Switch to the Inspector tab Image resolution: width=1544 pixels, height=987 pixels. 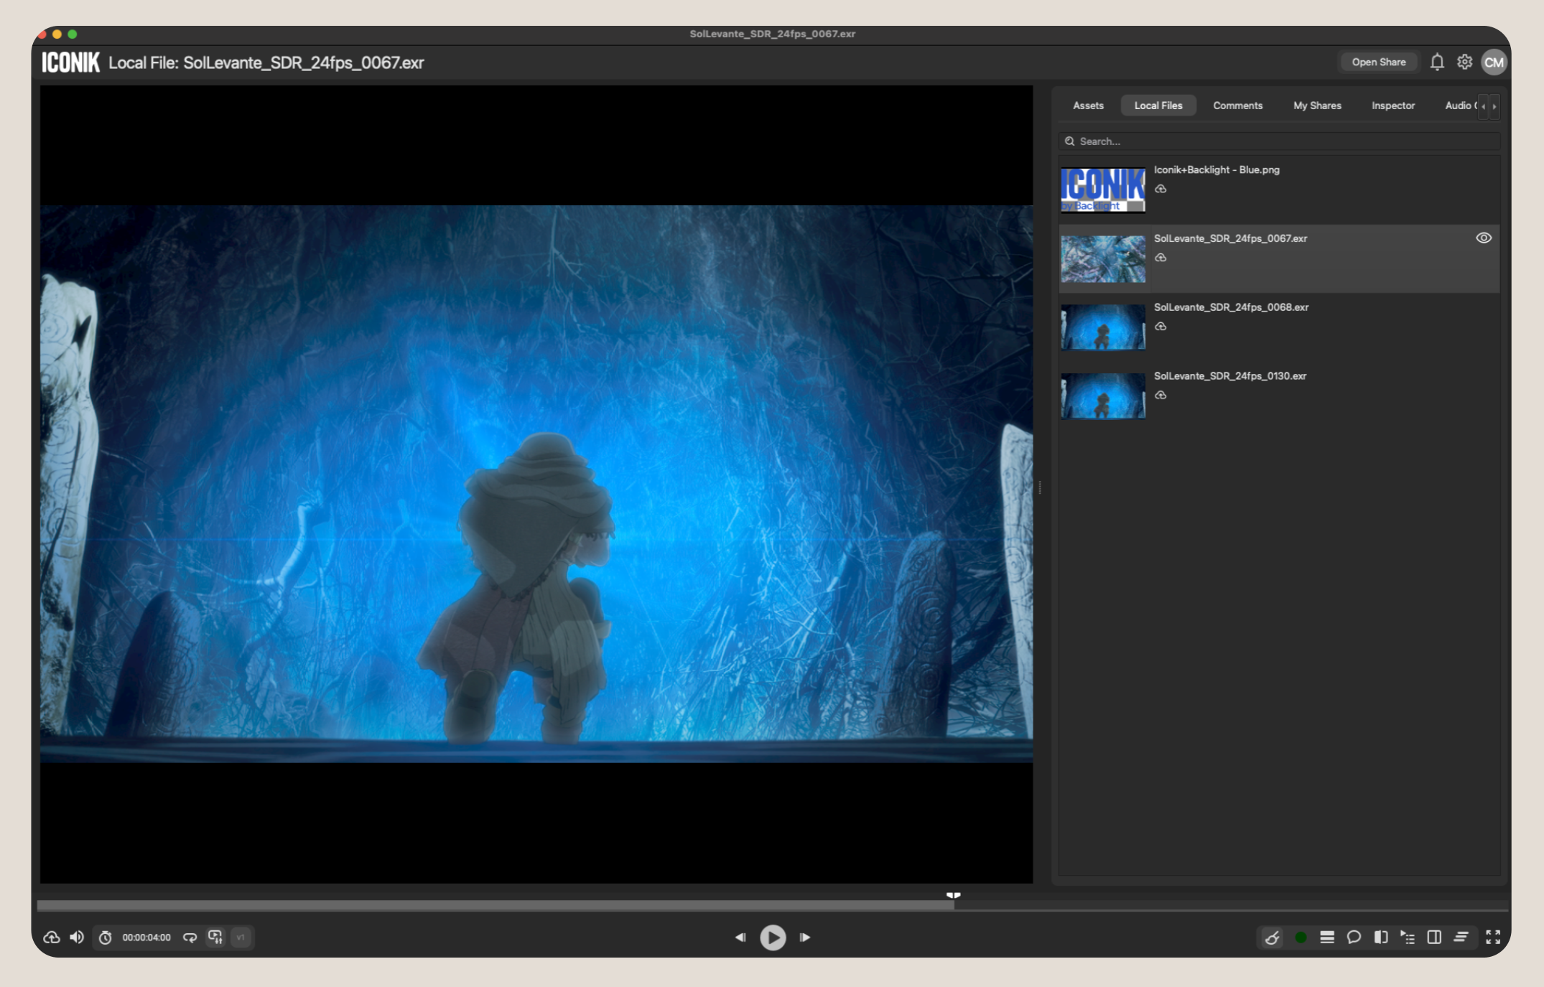[x=1392, y=106]
